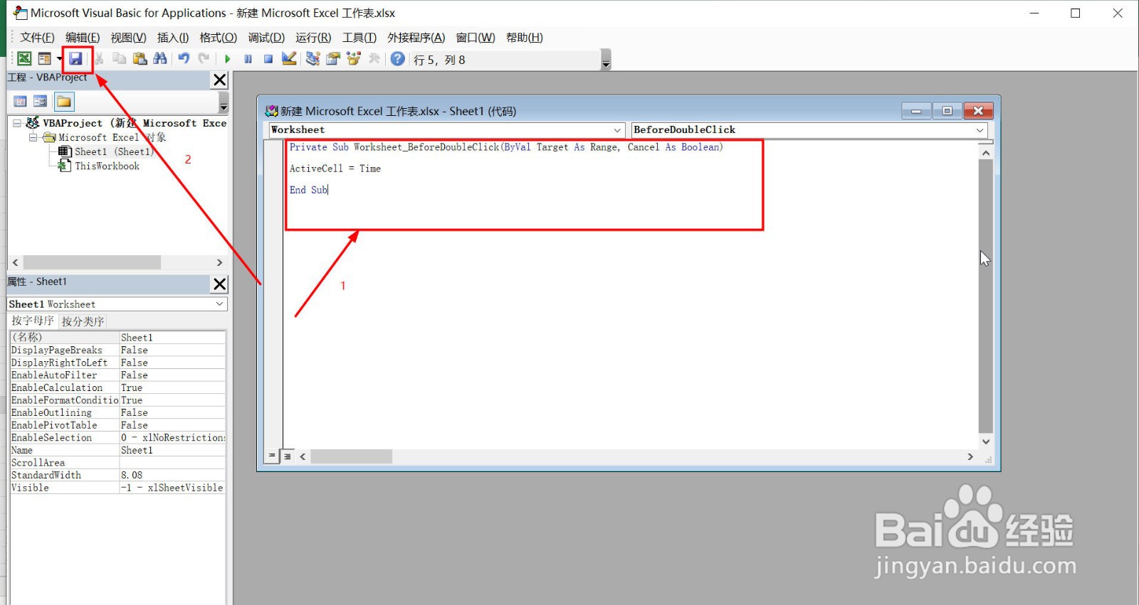Click project tree horizontal scrollbar right arrow
Image resolution: width=1139 pixels, height=605 pixels.
[x=219, y=262]
